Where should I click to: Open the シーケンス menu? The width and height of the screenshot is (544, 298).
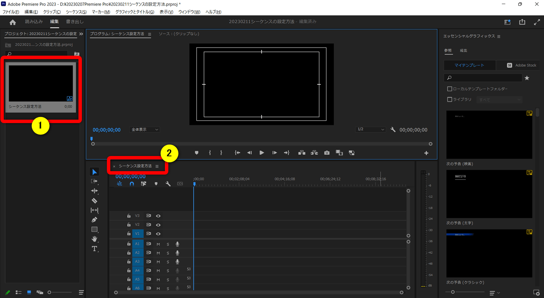point(76,12)
